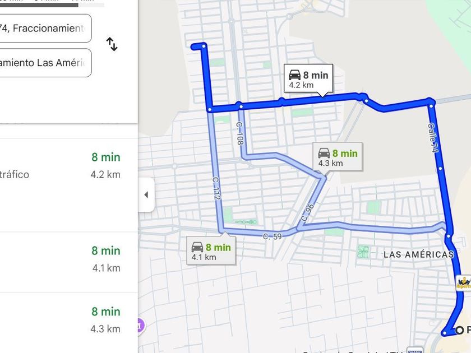This screenshot has width=471, height=353.
Task: Click the car icon on 4.3 km callout
Action: coord(324,153)
